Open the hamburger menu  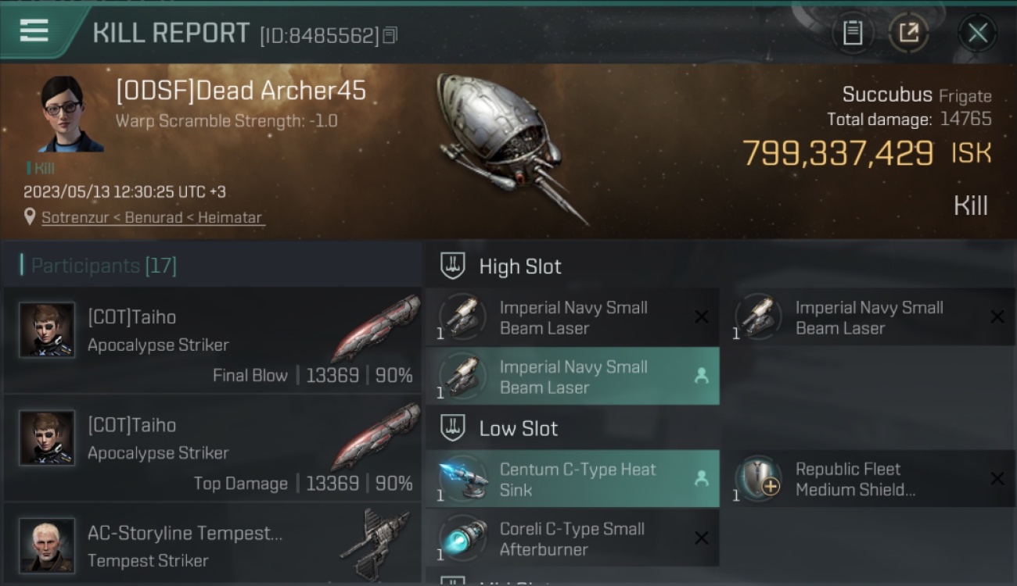34,31
